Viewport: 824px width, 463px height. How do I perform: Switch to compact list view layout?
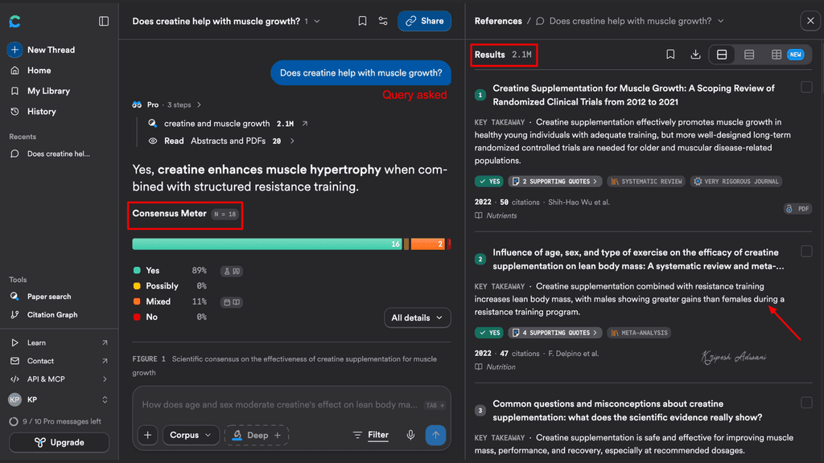coord(749,55)
